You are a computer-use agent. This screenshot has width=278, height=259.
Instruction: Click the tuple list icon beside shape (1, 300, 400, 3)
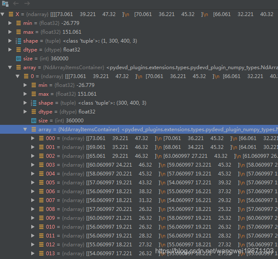(x=19, y=41)
